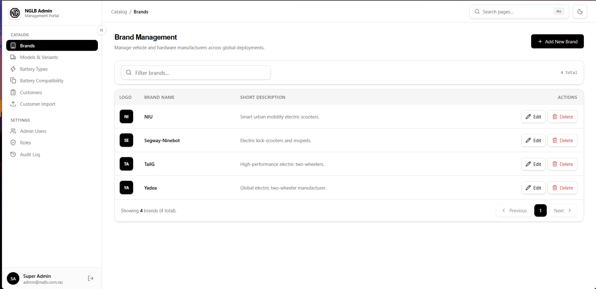Click the NIU brand name

click(x=148, y=117)
